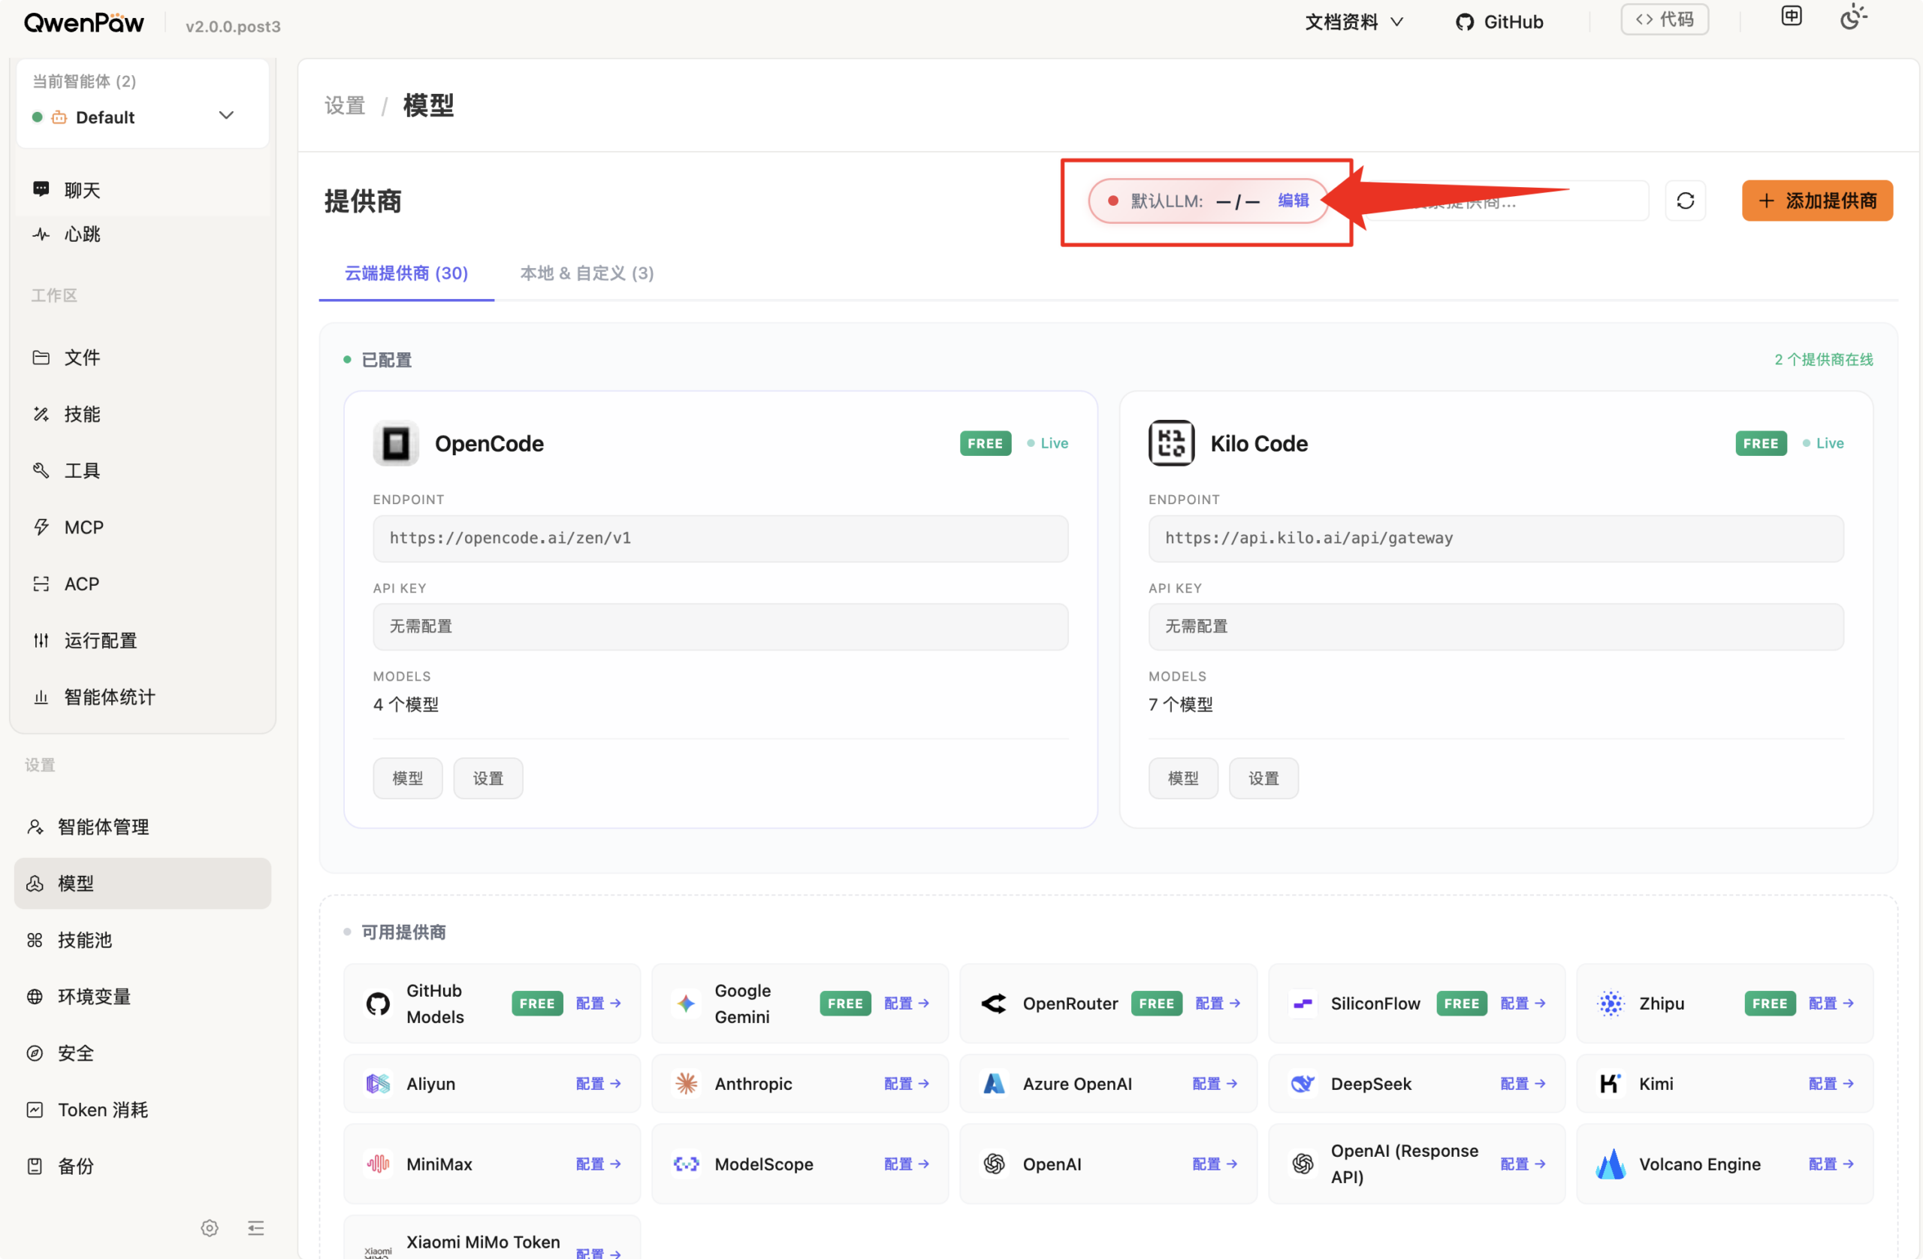This screenshot has width=1923, height=1259.
Task: Open Kilo Code 模型 button
Action: click(1183, 778)
